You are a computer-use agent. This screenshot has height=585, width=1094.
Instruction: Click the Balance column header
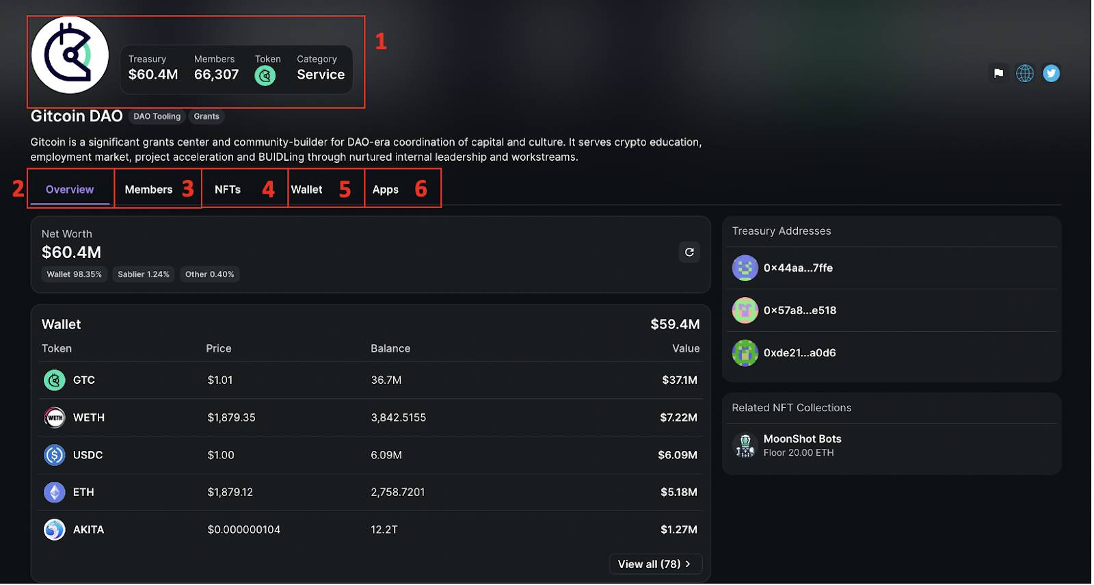[x=390, y=348]
